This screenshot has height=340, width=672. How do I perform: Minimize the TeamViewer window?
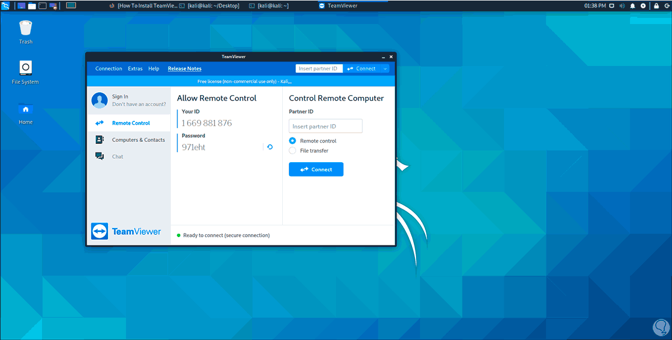tap(384, 56)
